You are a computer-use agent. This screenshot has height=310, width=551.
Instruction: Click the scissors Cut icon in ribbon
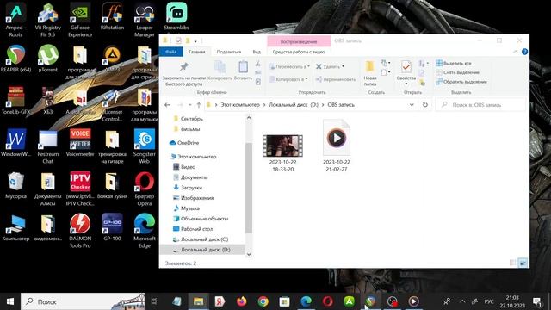coord(258,64)
